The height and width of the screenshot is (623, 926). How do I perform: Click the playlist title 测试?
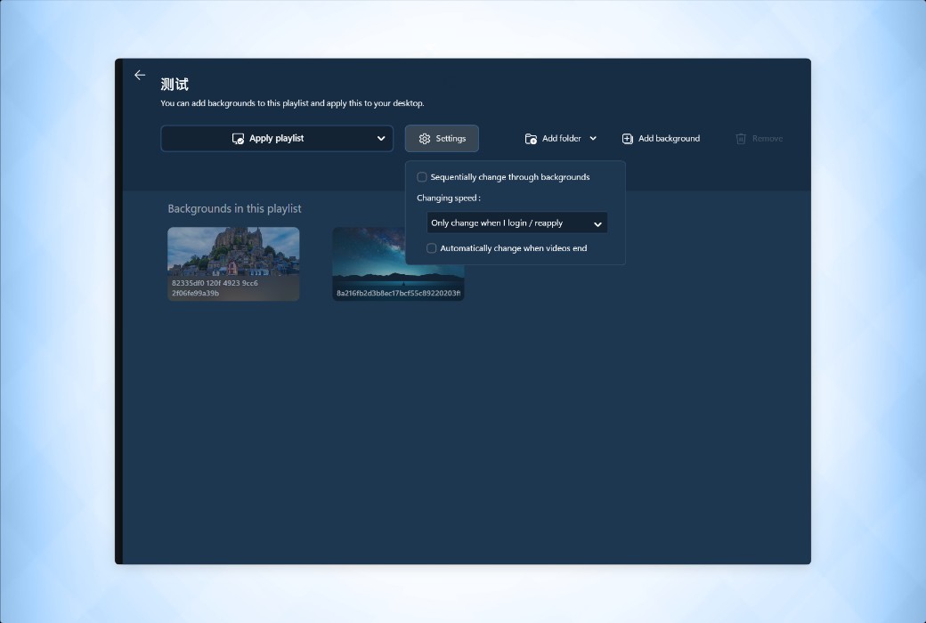tap(175, 85)
